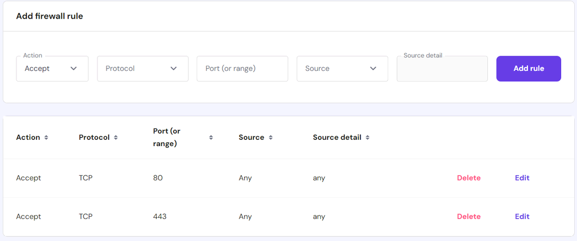Image resolution: width=577 pixels, height=241 pixels.
Task: Click the Source column header text
Action: [x=251, y=138]
